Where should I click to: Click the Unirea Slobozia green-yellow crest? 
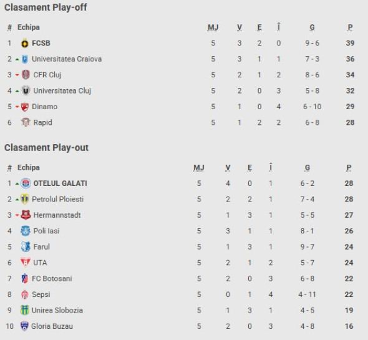(25, 311)
